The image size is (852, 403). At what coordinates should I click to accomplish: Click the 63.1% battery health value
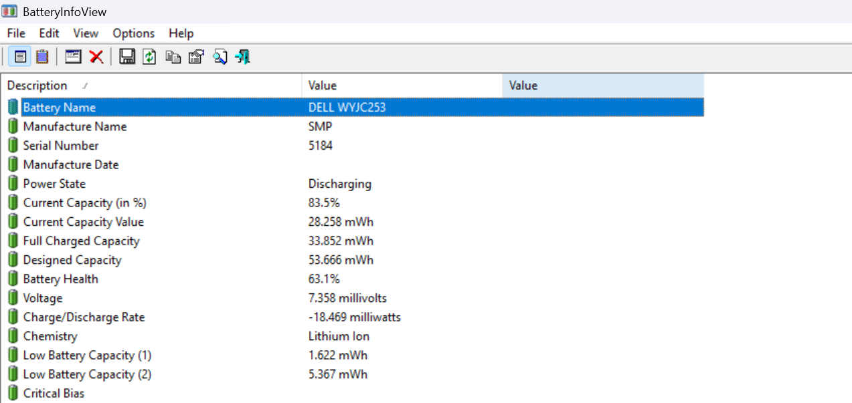[324, 279]
